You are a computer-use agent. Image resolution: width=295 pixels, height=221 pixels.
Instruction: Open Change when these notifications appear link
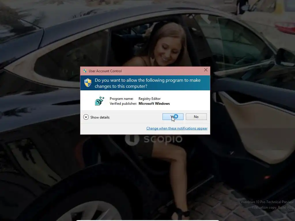click(177, 128)
